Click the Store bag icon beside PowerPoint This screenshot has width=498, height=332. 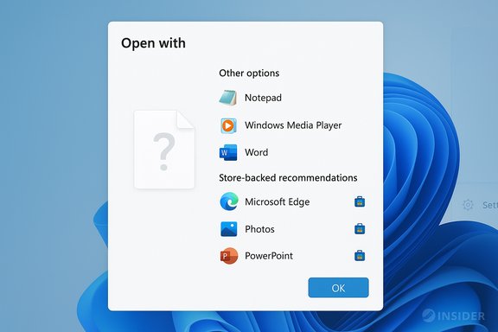coord(360,256)
